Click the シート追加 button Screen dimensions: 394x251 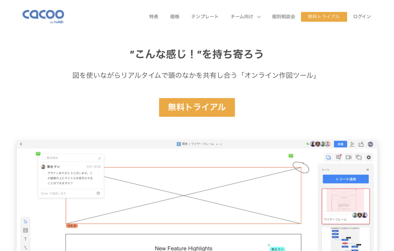346,179
